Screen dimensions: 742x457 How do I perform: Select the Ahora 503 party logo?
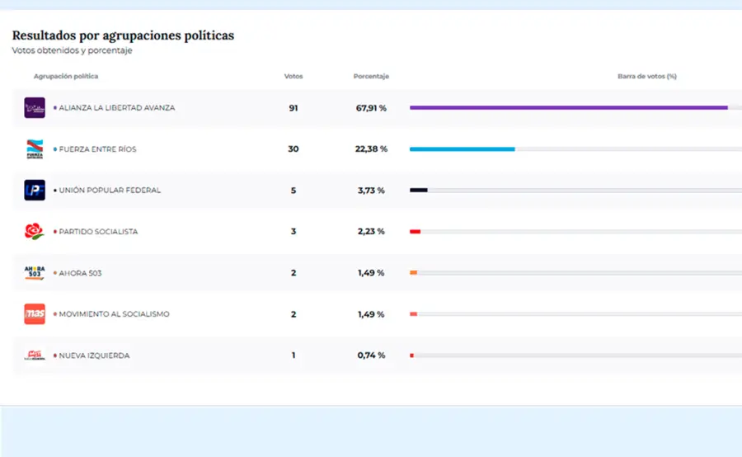[x=35, y=273]
